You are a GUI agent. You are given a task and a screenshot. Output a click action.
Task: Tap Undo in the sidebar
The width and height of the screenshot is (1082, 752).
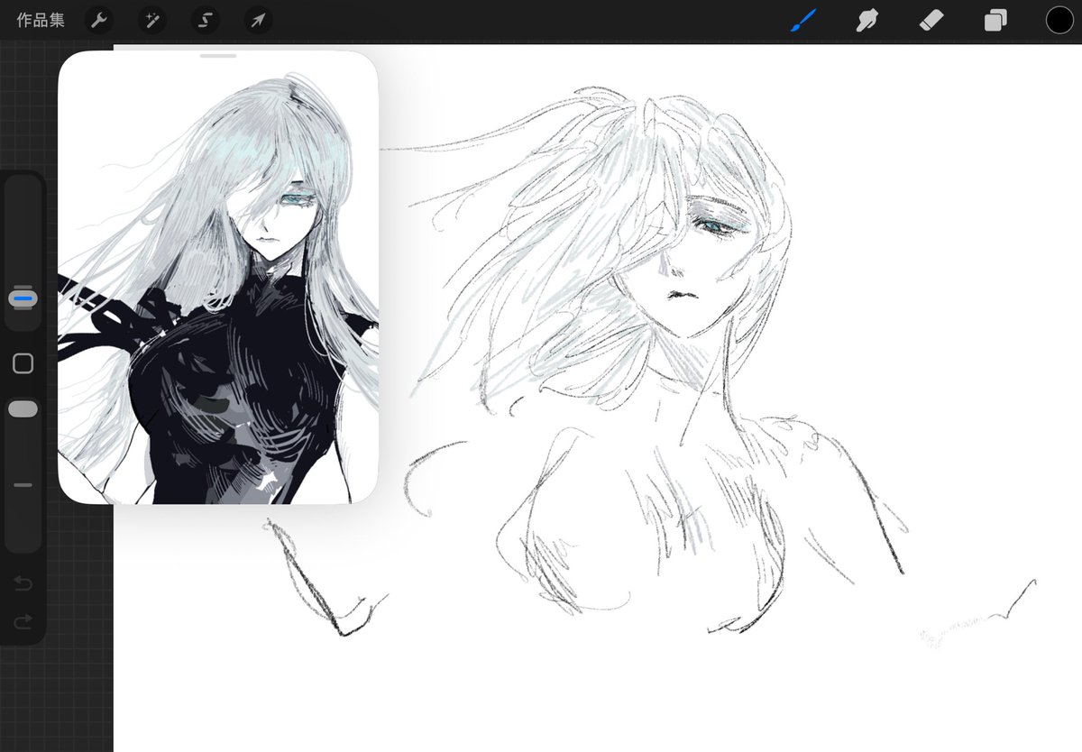tap(23, 583)
